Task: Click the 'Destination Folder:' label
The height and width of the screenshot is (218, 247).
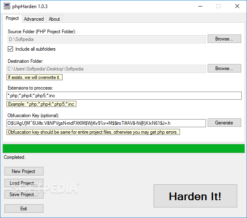Action: (x=26, y=61)
